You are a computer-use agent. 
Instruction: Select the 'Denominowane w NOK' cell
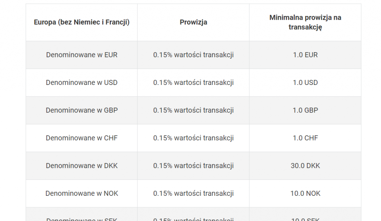point(81,194)
